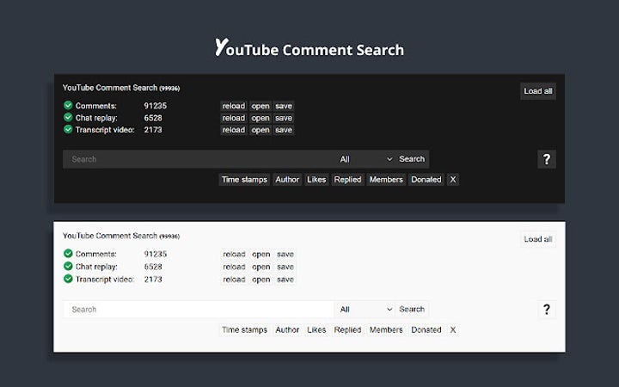Reload Comments in the dark panel
Screen dimensions: 619x387
tap(234, 106)
